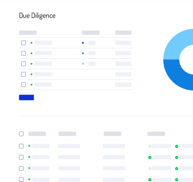The height and width of the screenshot is (182, 193).
Task: Click the rightmost green check in fourth lower row
Action: (x=177, y=180)
